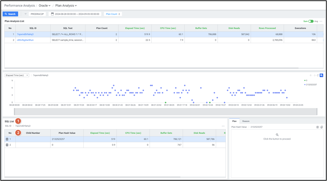
Task: Open the filter icon beside PRODRAC2P
Action: (26, 14)
